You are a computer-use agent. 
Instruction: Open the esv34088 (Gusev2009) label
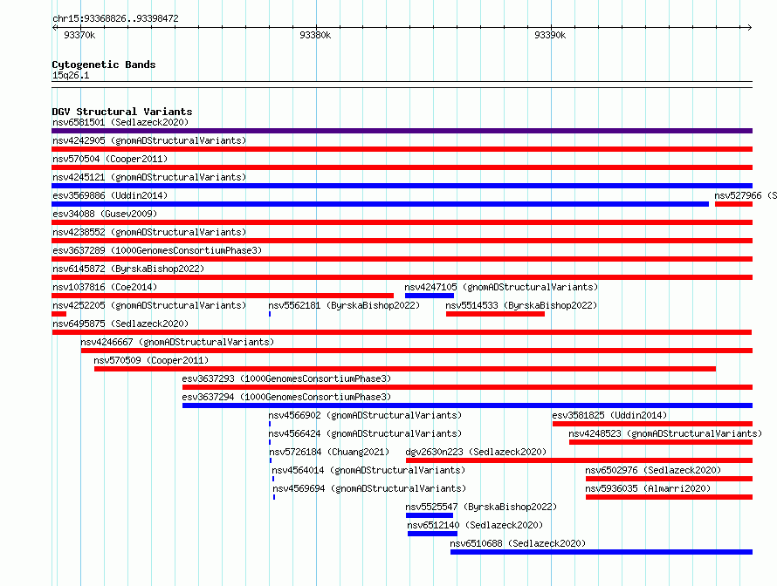105,214
